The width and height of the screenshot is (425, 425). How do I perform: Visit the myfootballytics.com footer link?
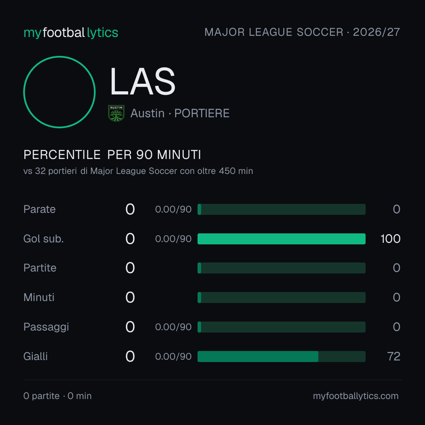356,396
